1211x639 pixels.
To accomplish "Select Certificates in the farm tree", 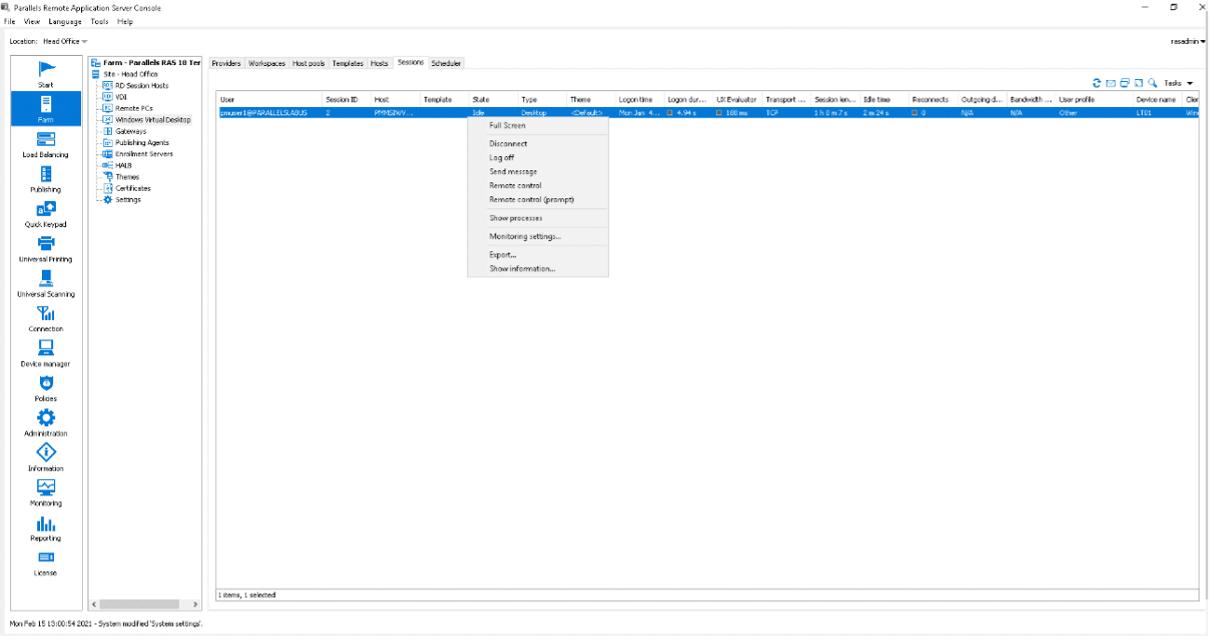I will tap(132, 188).
